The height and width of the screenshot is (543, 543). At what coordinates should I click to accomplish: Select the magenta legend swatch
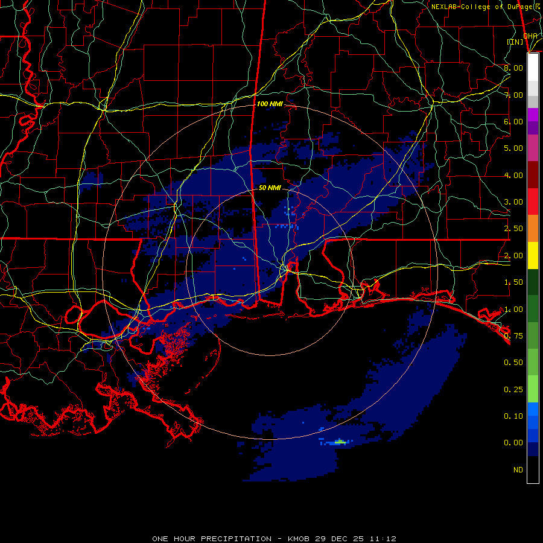click(x=533, y=115)
